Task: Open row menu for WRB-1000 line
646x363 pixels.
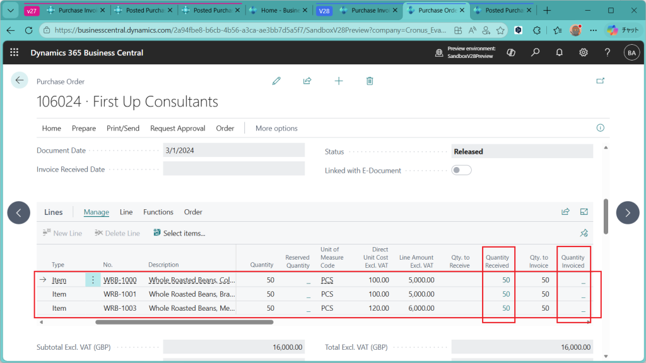Action: pyautogui.click(x=93, y=280)
